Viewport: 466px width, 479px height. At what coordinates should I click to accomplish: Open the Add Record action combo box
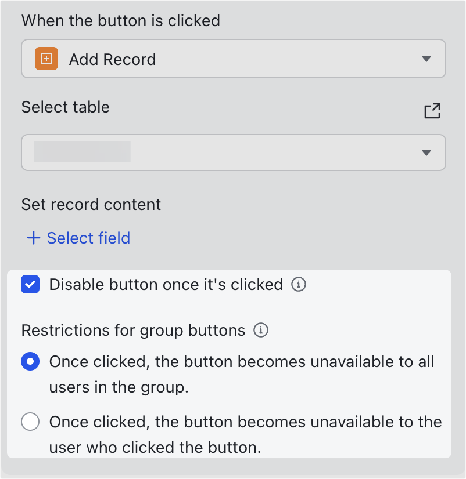[233, 59]
